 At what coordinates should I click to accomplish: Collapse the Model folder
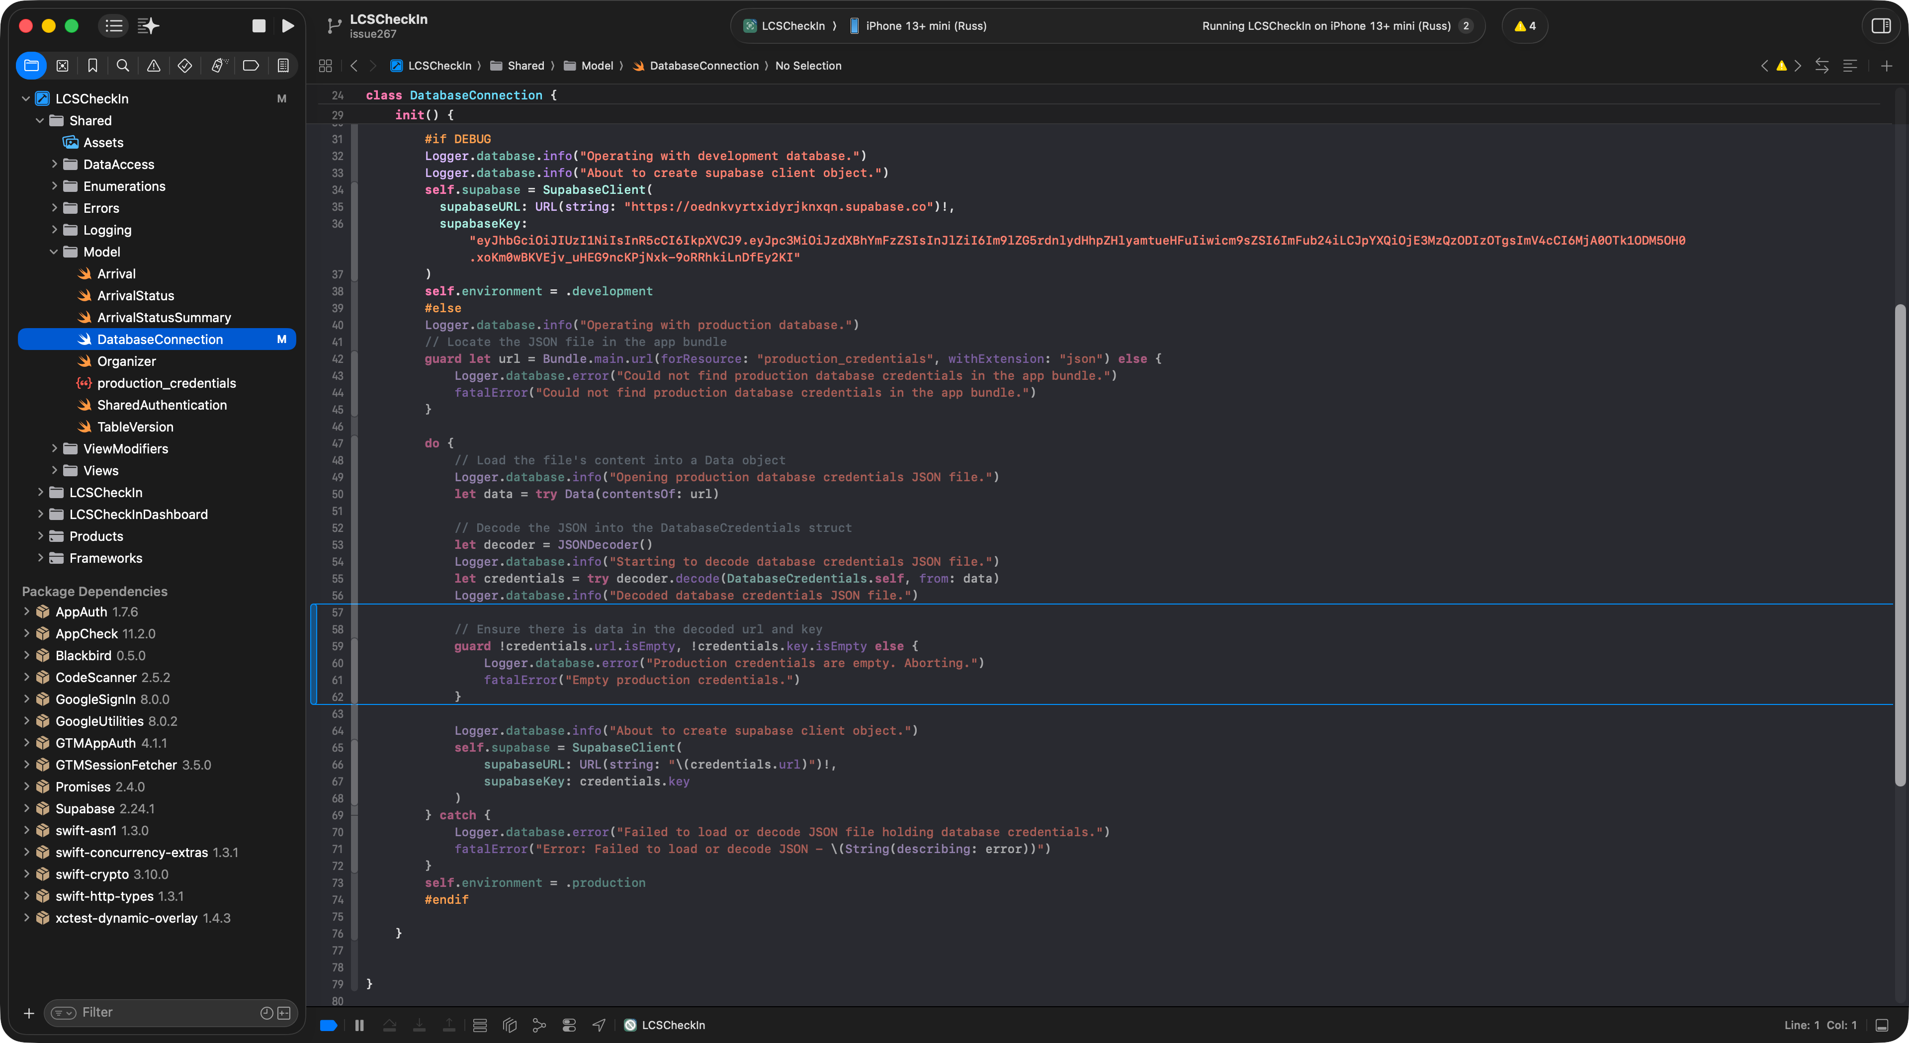[x=54, y=252]
